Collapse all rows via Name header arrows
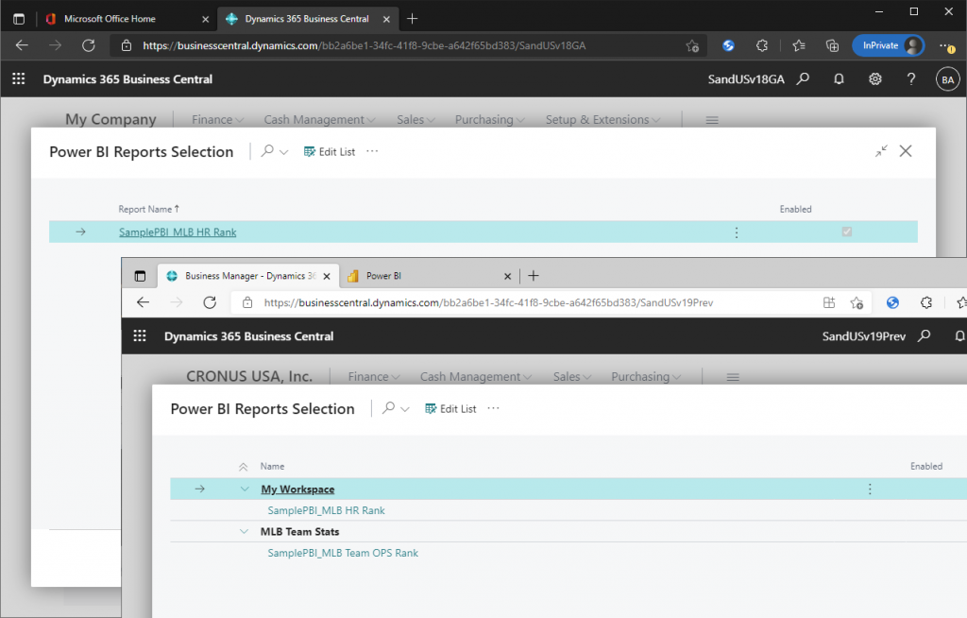The height and width of the screenshot is (618, 967). tap(244, 467)
